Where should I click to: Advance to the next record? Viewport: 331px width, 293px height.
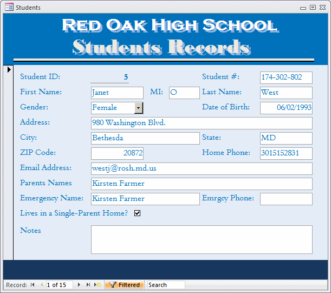coord(79,285)
